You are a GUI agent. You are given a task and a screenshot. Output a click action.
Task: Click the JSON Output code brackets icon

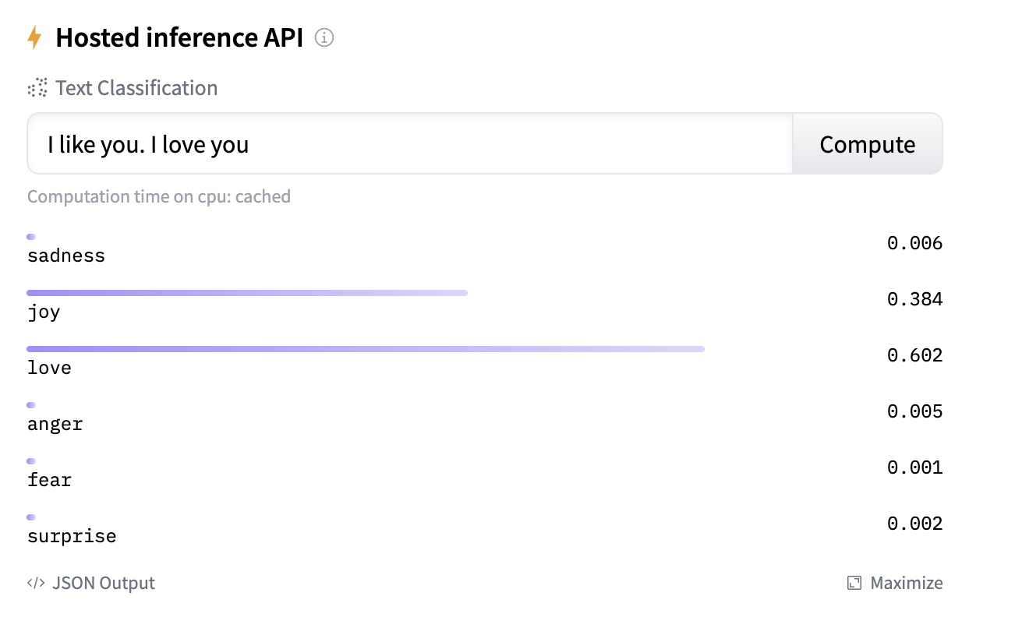click(36, 583)
